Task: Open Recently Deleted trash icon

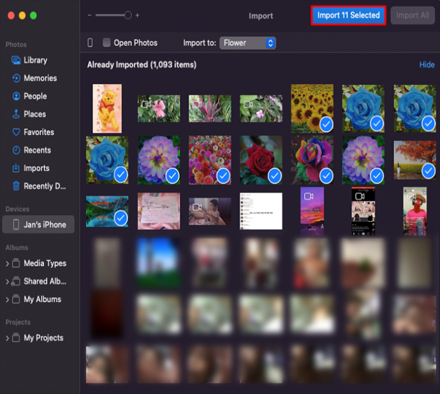Action: (x=17, y=186)
